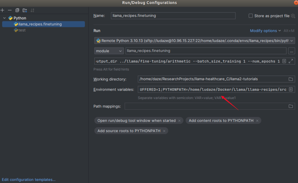
Task: Click the Save Configuration folder icon
Action: click(x=25, y=10)
